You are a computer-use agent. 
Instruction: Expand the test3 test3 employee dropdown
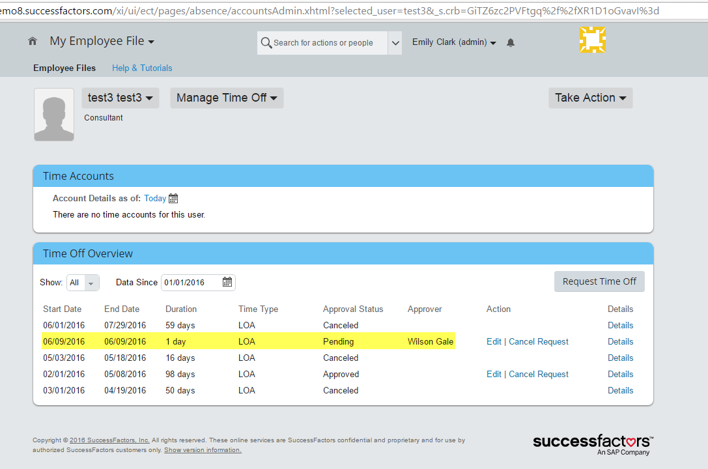click(120, 98)
